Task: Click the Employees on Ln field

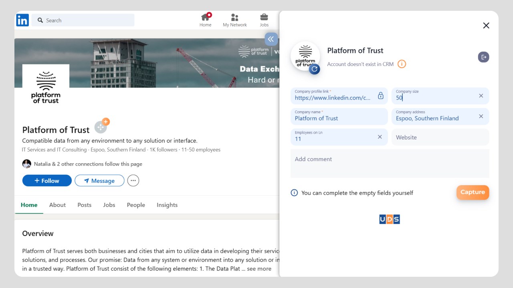Action: pyautogui.click(x=339, y=137)
